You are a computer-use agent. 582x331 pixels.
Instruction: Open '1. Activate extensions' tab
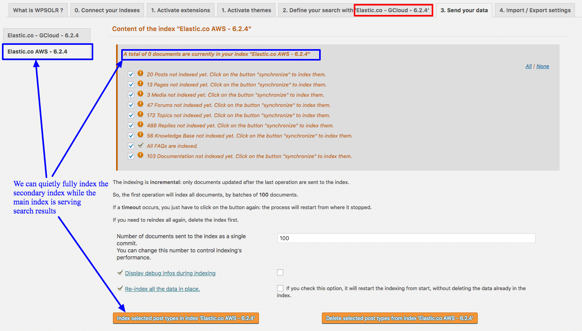181,10
